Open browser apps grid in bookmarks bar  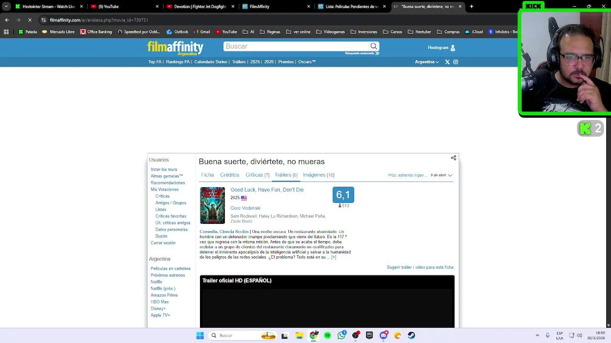click(x=6, y=32)
